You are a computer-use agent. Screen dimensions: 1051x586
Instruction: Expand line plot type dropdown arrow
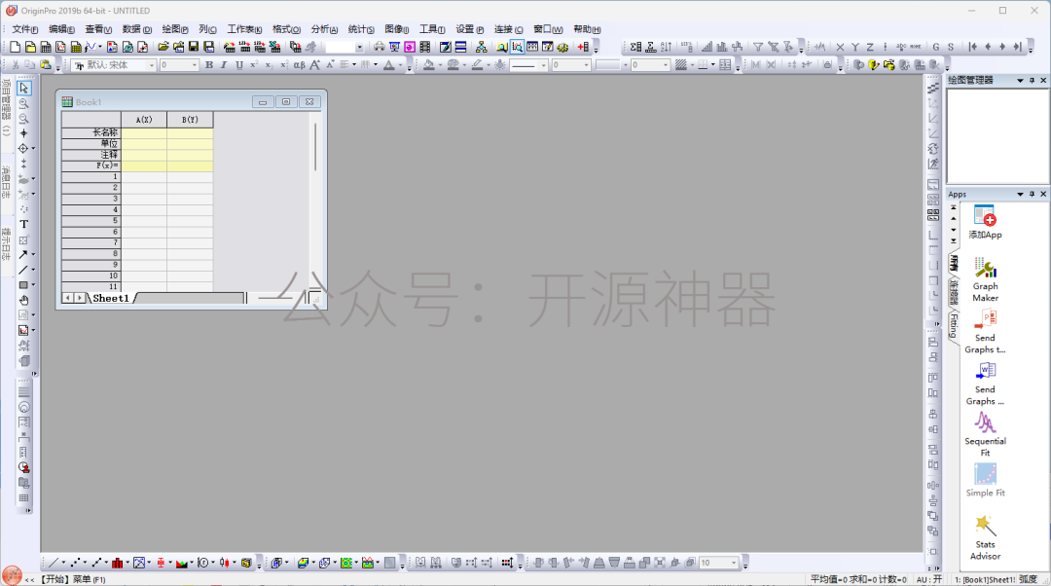[x=63, y=564]
